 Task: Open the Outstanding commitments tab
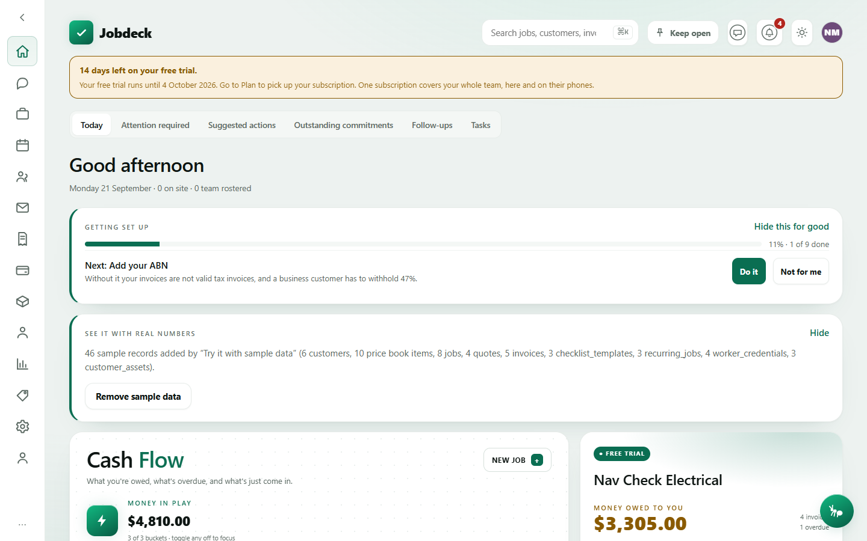[344, 125]
